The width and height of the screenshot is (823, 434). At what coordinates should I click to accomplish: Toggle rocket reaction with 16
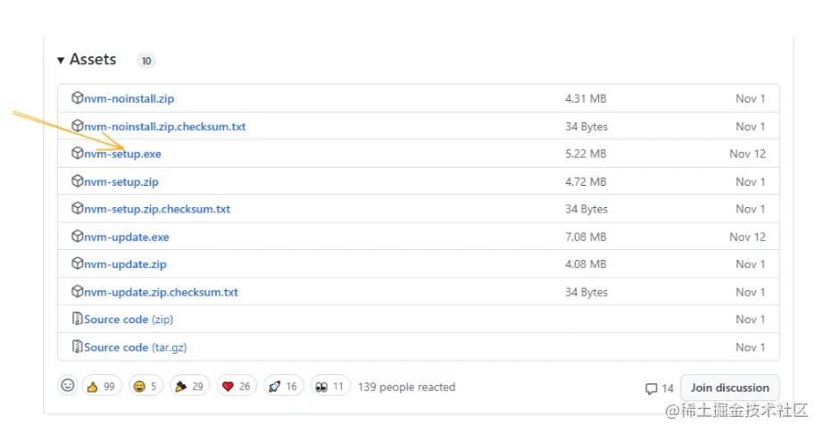pyautogui.click(x=284, y=387)
